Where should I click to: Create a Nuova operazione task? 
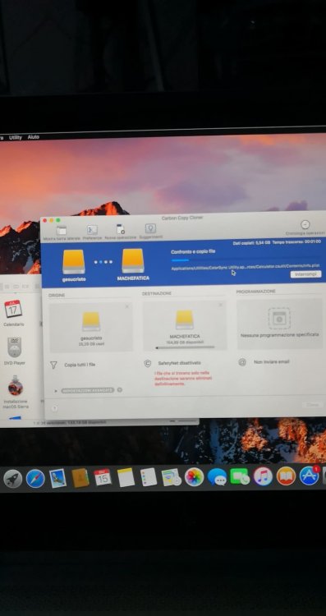[x=121, y=229]
